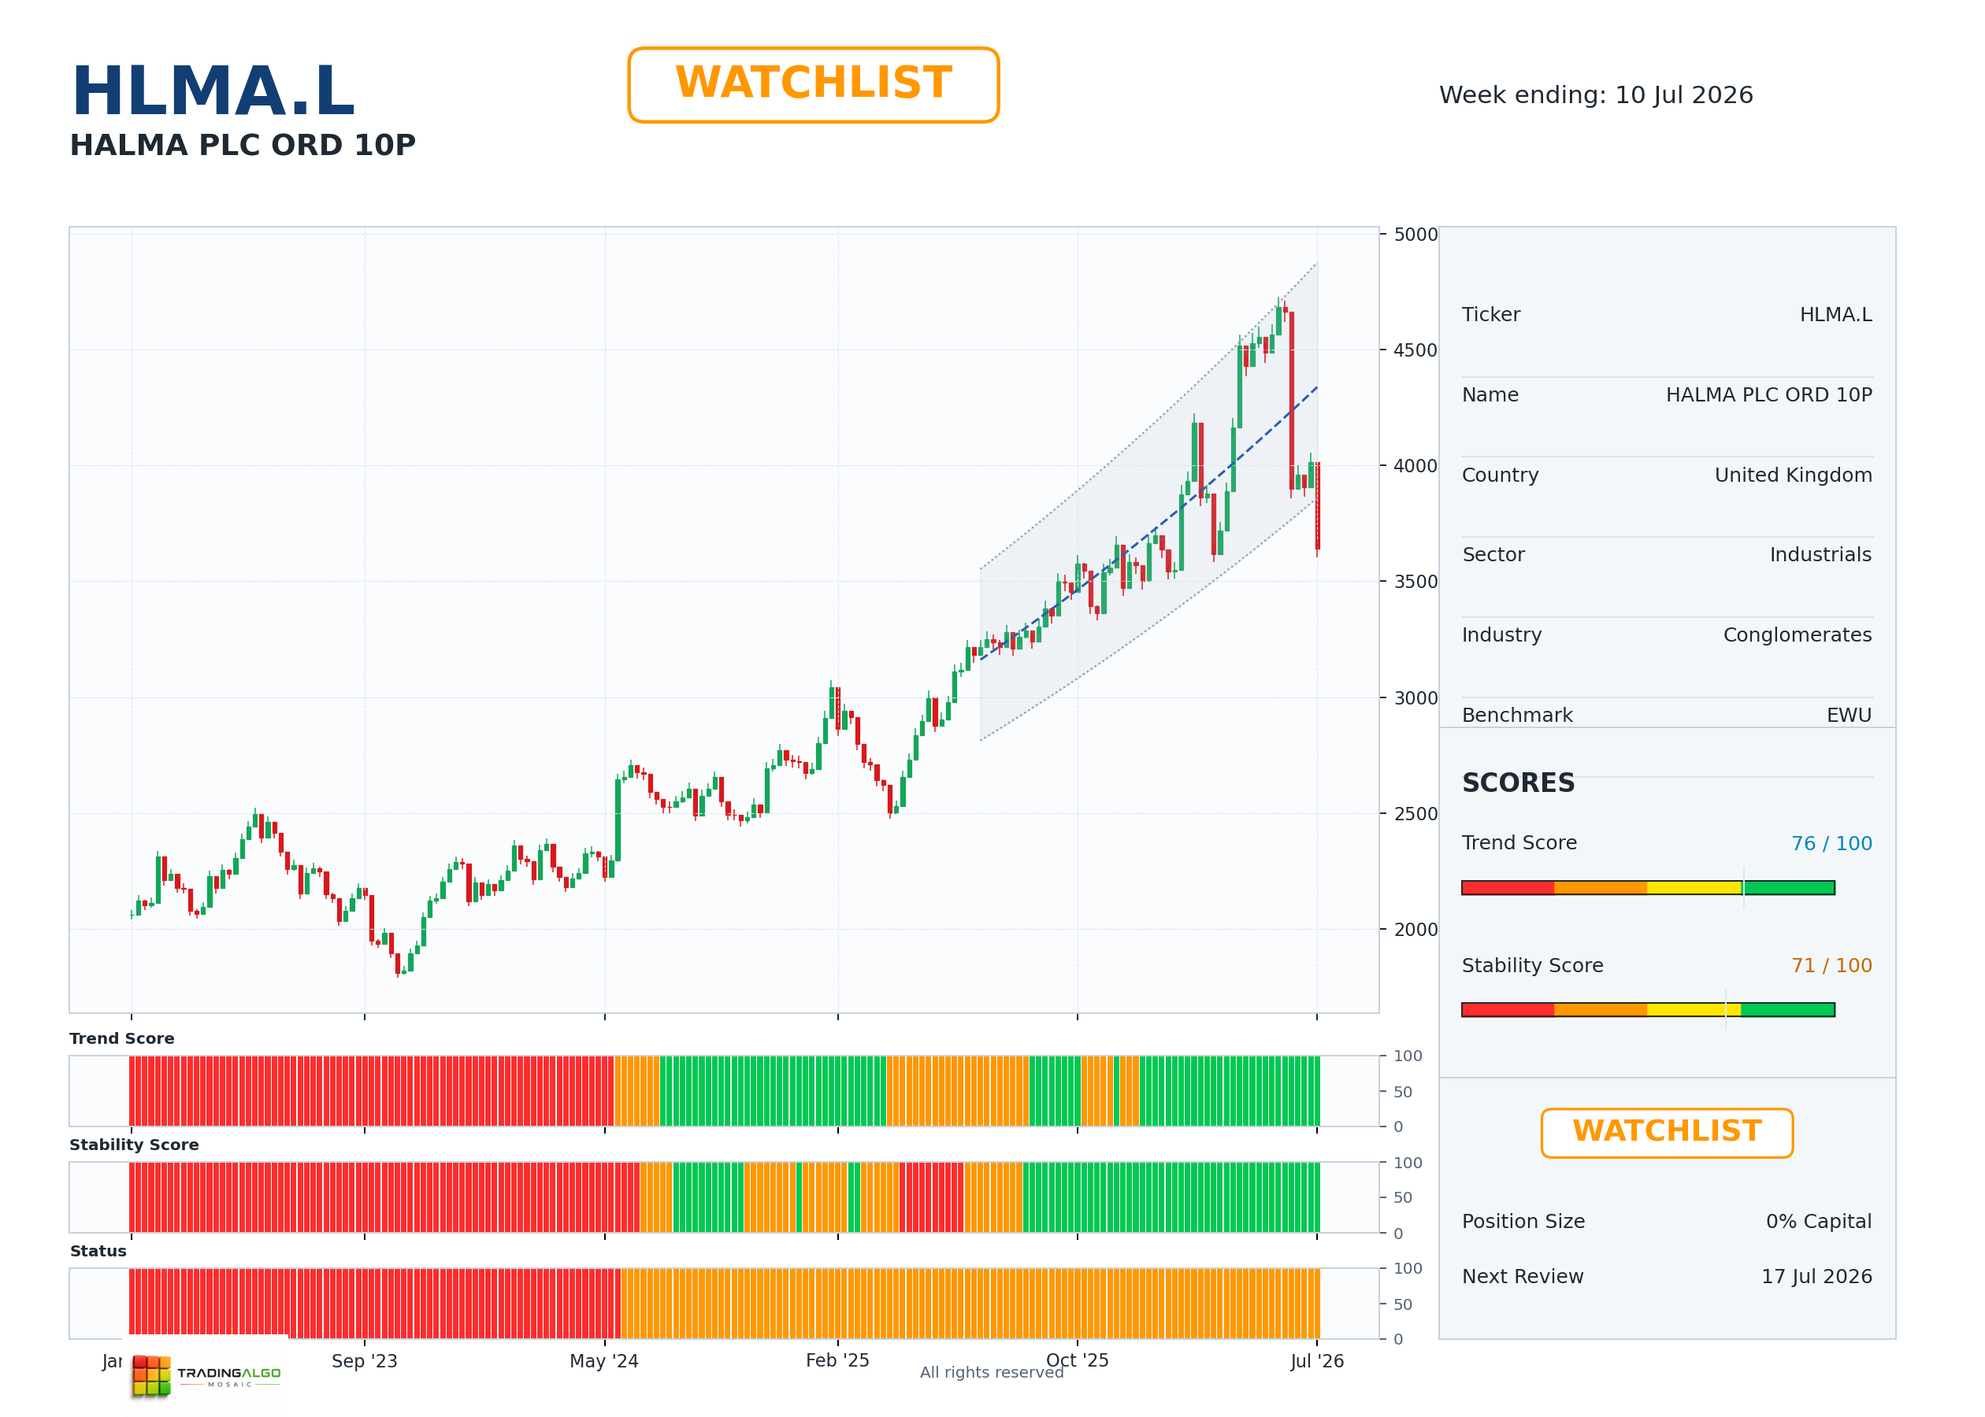This screenshot has height=1417, width=1985.
Task: Click the United Kingdom country value
Action: coord(1793,475)
